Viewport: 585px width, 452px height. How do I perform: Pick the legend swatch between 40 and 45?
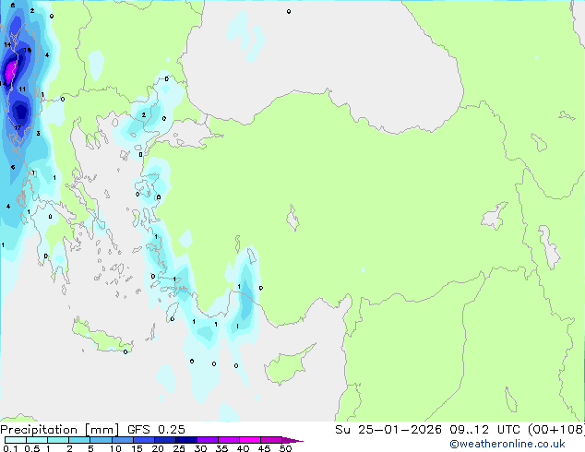pos(250,440)
